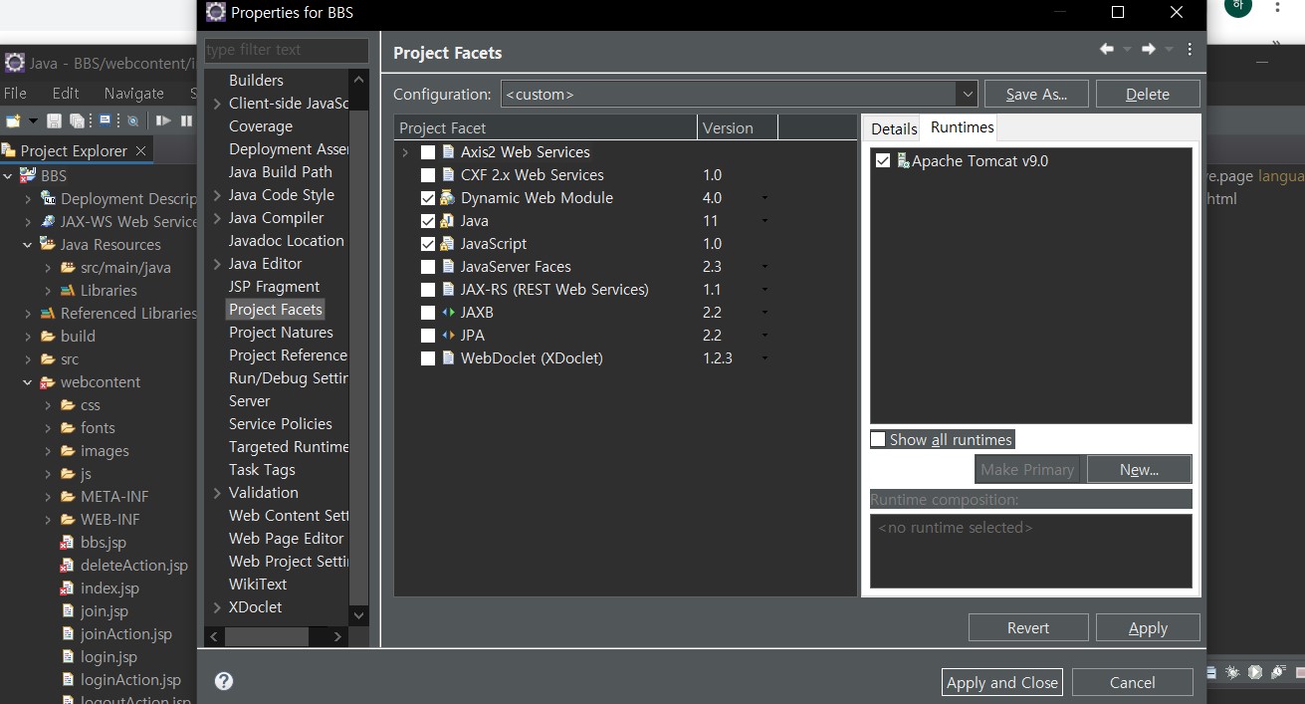Screen dimensions: 1305x704
Task: Check the CXF 2.x Web Services facet
Action: [x=428, y=175]
